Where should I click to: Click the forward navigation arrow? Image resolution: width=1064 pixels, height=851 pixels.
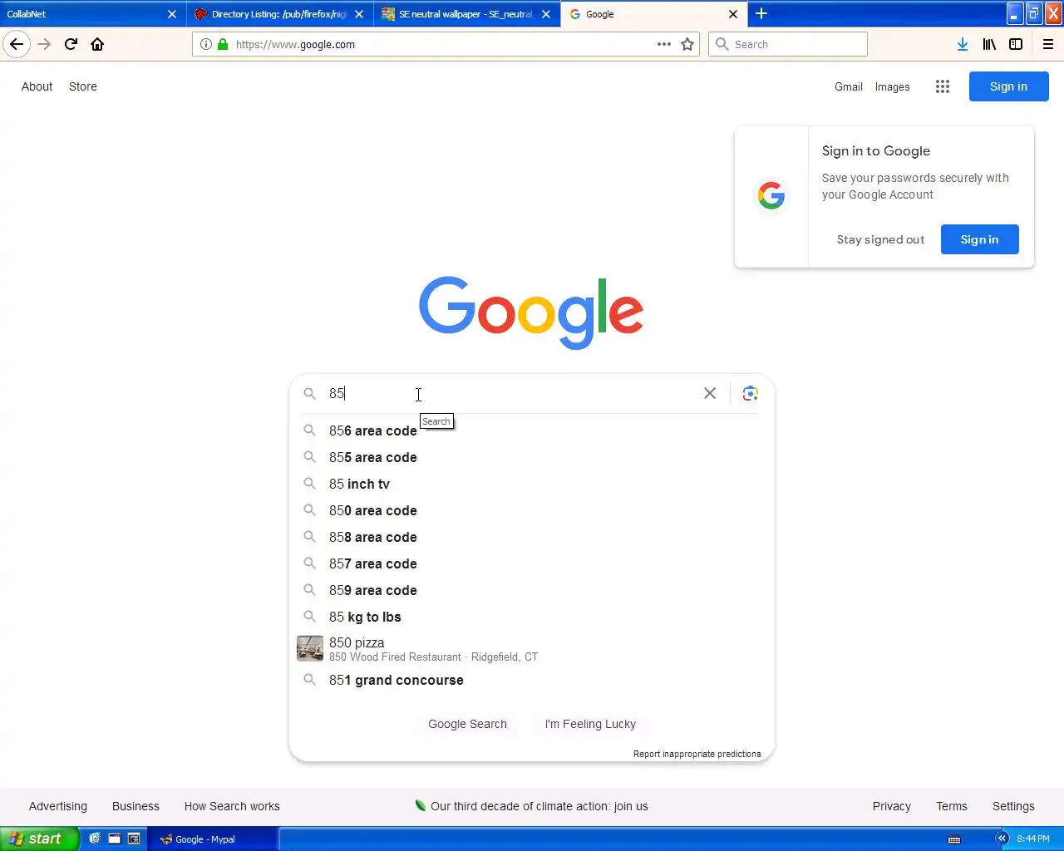pyautogui.click(x=44, y=44)
